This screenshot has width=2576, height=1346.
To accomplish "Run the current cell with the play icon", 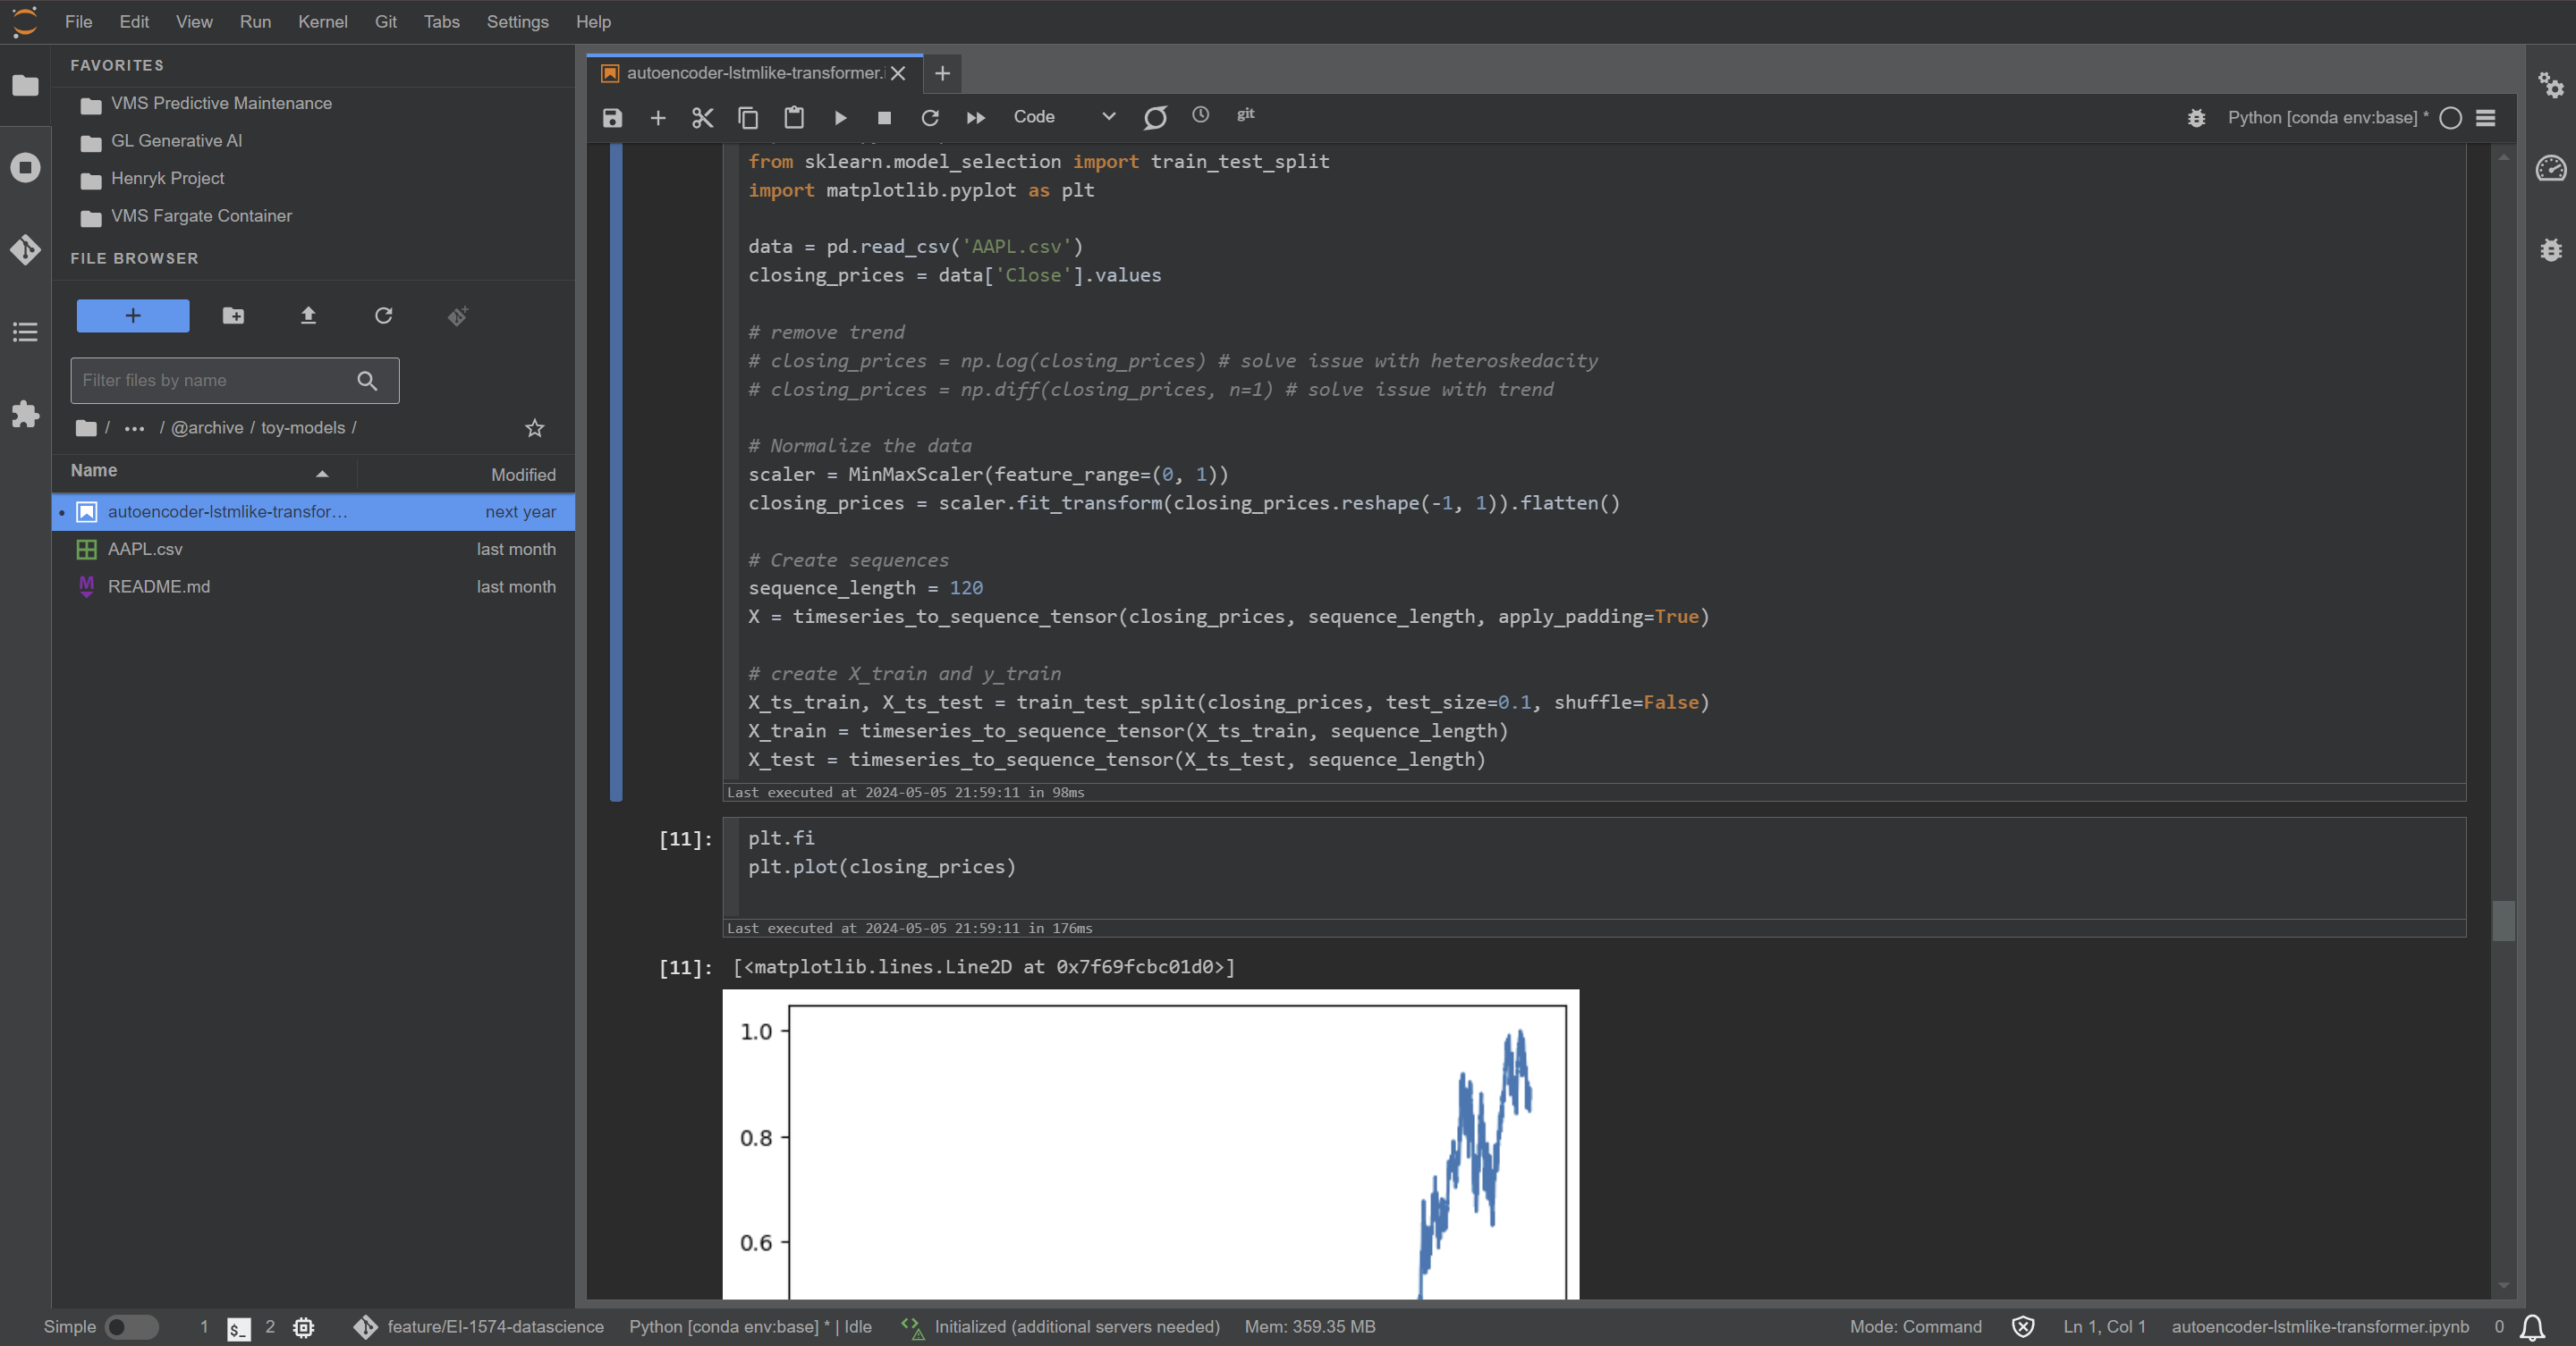I will pos(840,117).
